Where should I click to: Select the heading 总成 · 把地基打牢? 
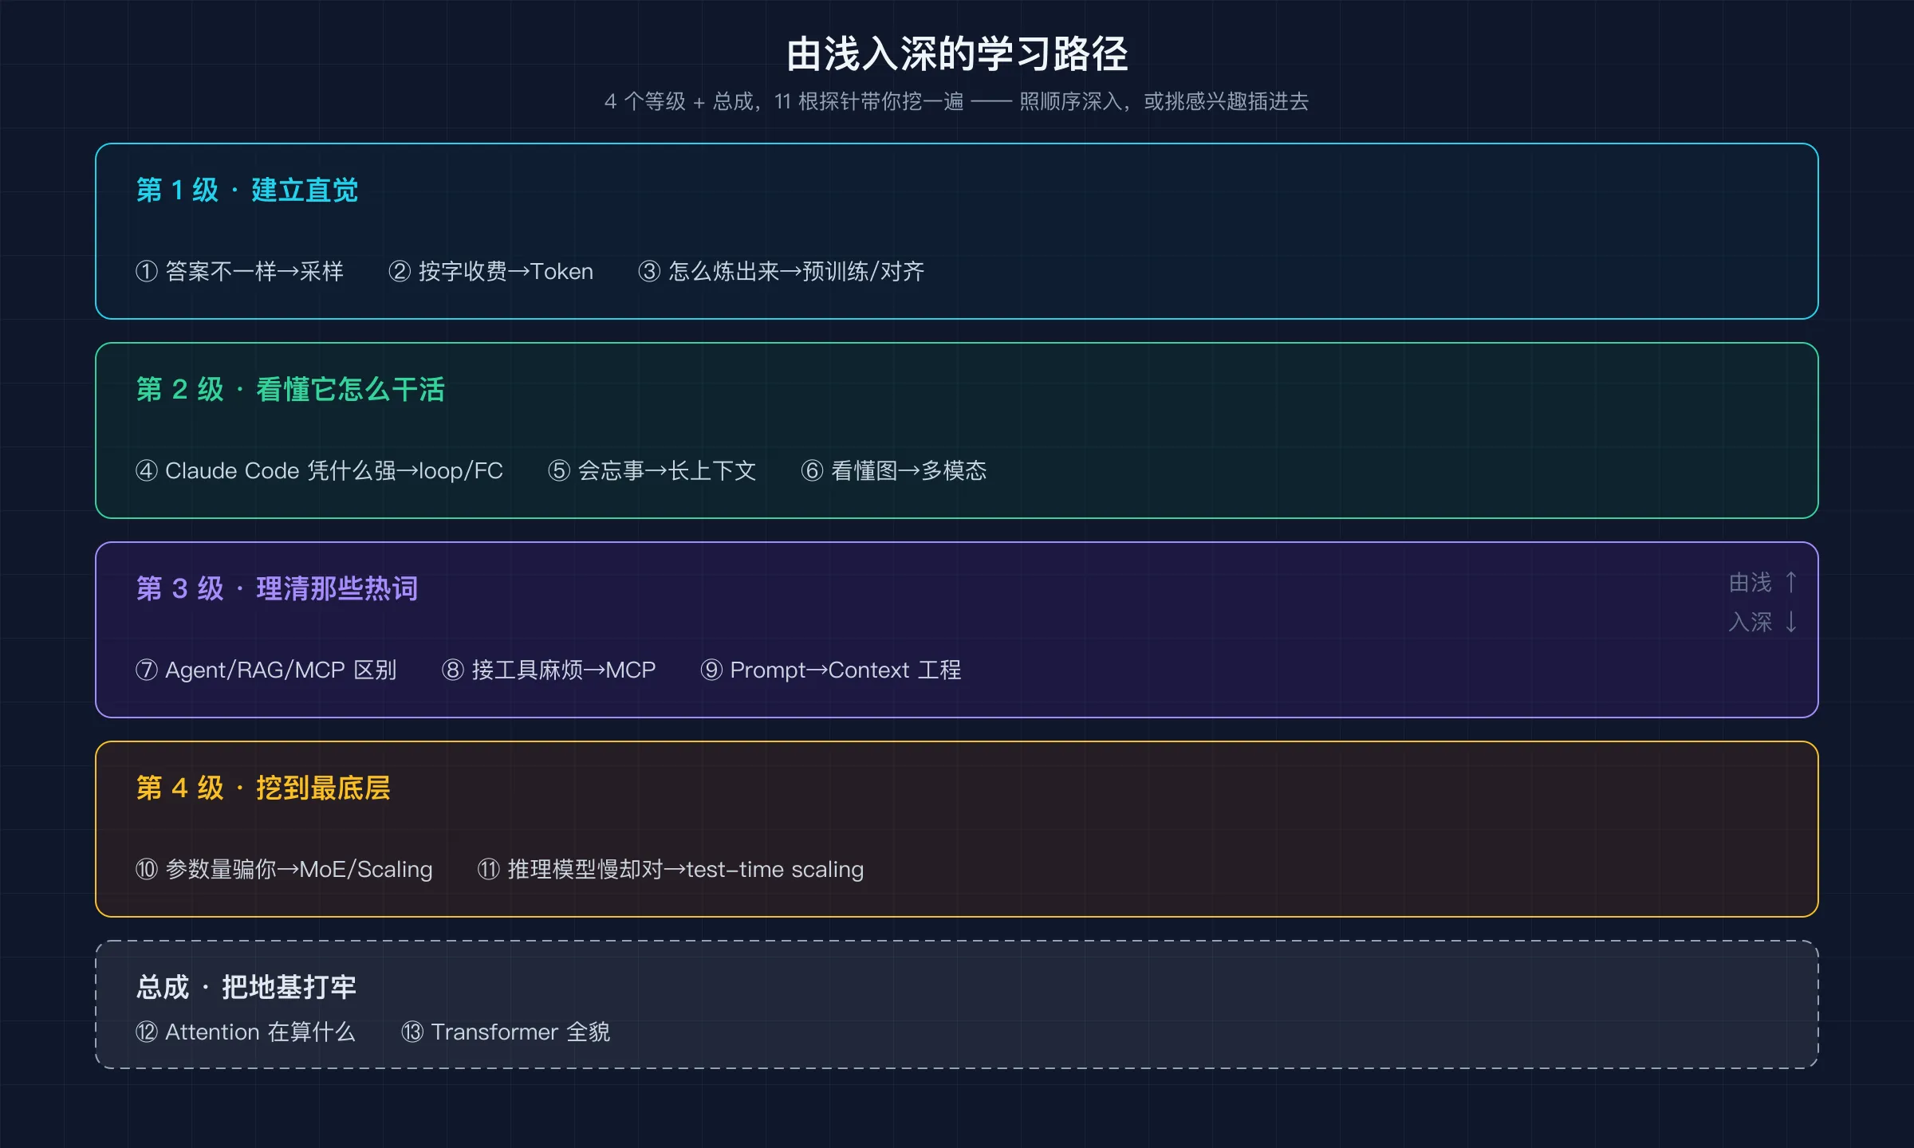(246, 987)
